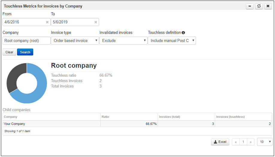Click Touchless invoices label
Viewport: 275px width, 157px height.
(67, 81)
